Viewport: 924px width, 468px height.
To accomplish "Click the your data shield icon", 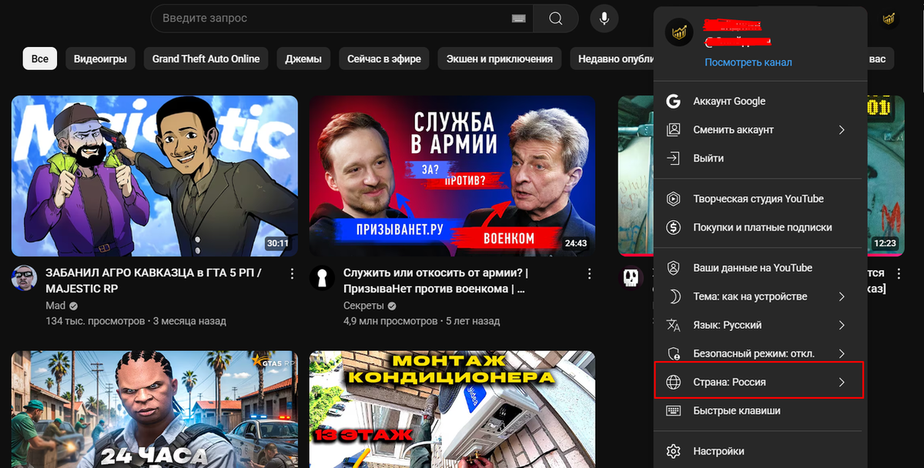I will point(674,268).
